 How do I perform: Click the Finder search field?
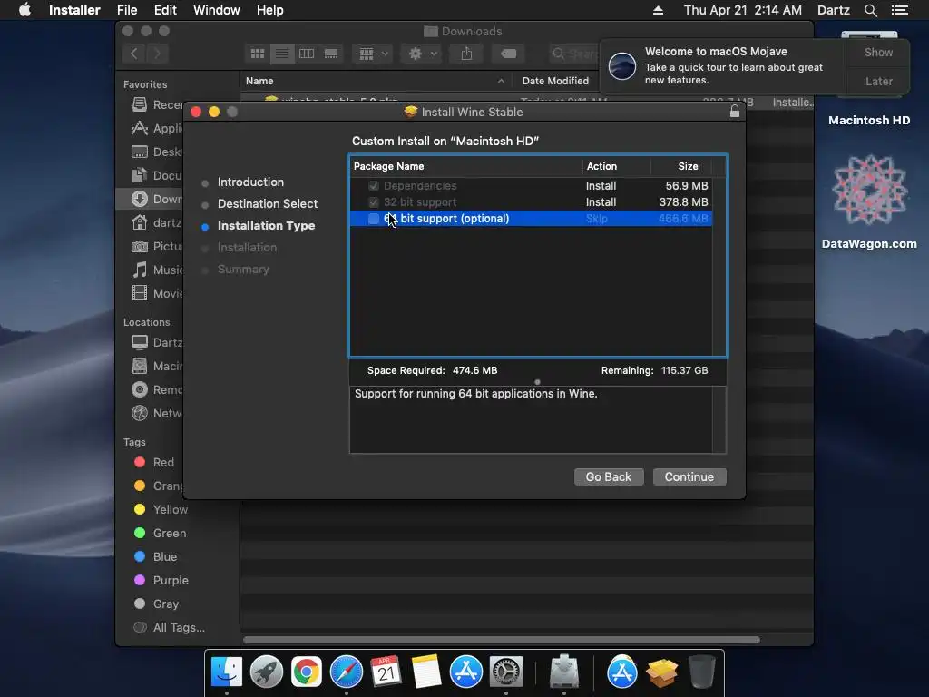(x=573, y=54)
